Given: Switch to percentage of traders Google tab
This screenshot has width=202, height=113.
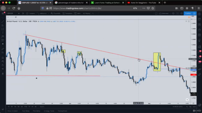Looking at the screenshot, I should click(71, 3).
